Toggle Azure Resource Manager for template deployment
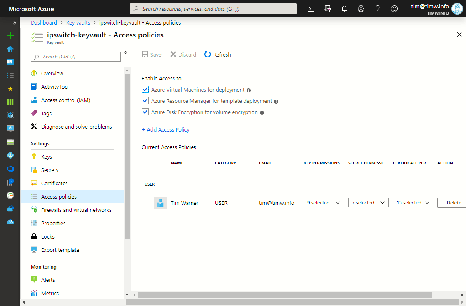 [145, 101]
